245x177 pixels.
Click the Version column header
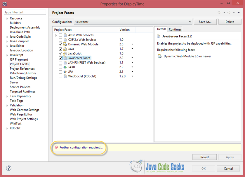127,30
